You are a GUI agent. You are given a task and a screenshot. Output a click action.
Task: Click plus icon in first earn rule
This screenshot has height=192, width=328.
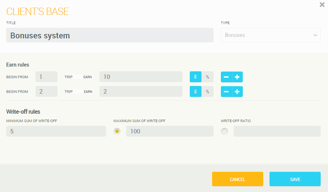(x=237, y=77)
